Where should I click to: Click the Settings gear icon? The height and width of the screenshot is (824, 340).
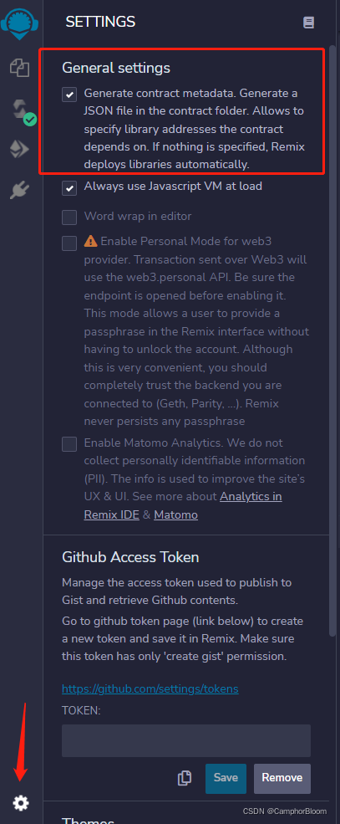pyautogui.click(x=21, y=802)
